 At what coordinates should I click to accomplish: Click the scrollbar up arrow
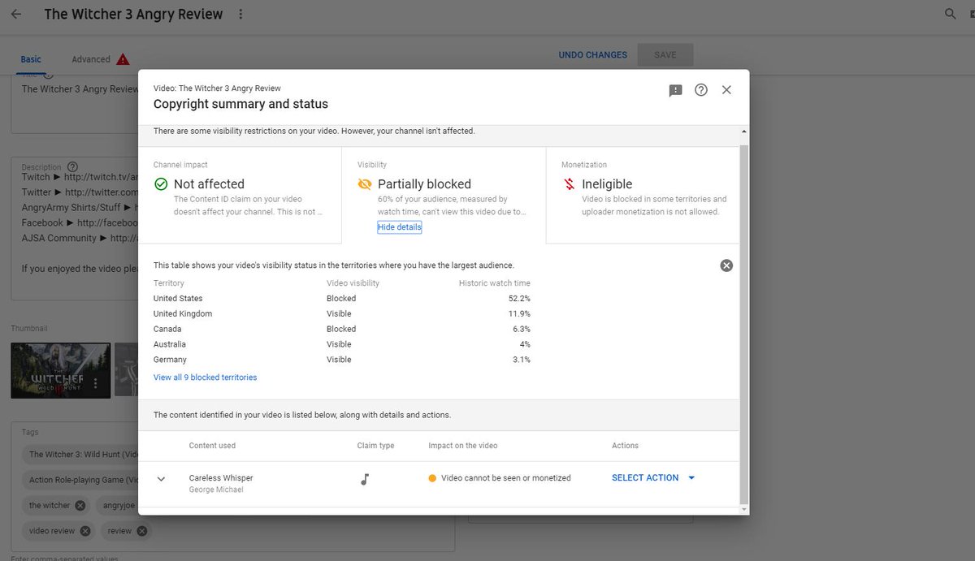(743, 131)
